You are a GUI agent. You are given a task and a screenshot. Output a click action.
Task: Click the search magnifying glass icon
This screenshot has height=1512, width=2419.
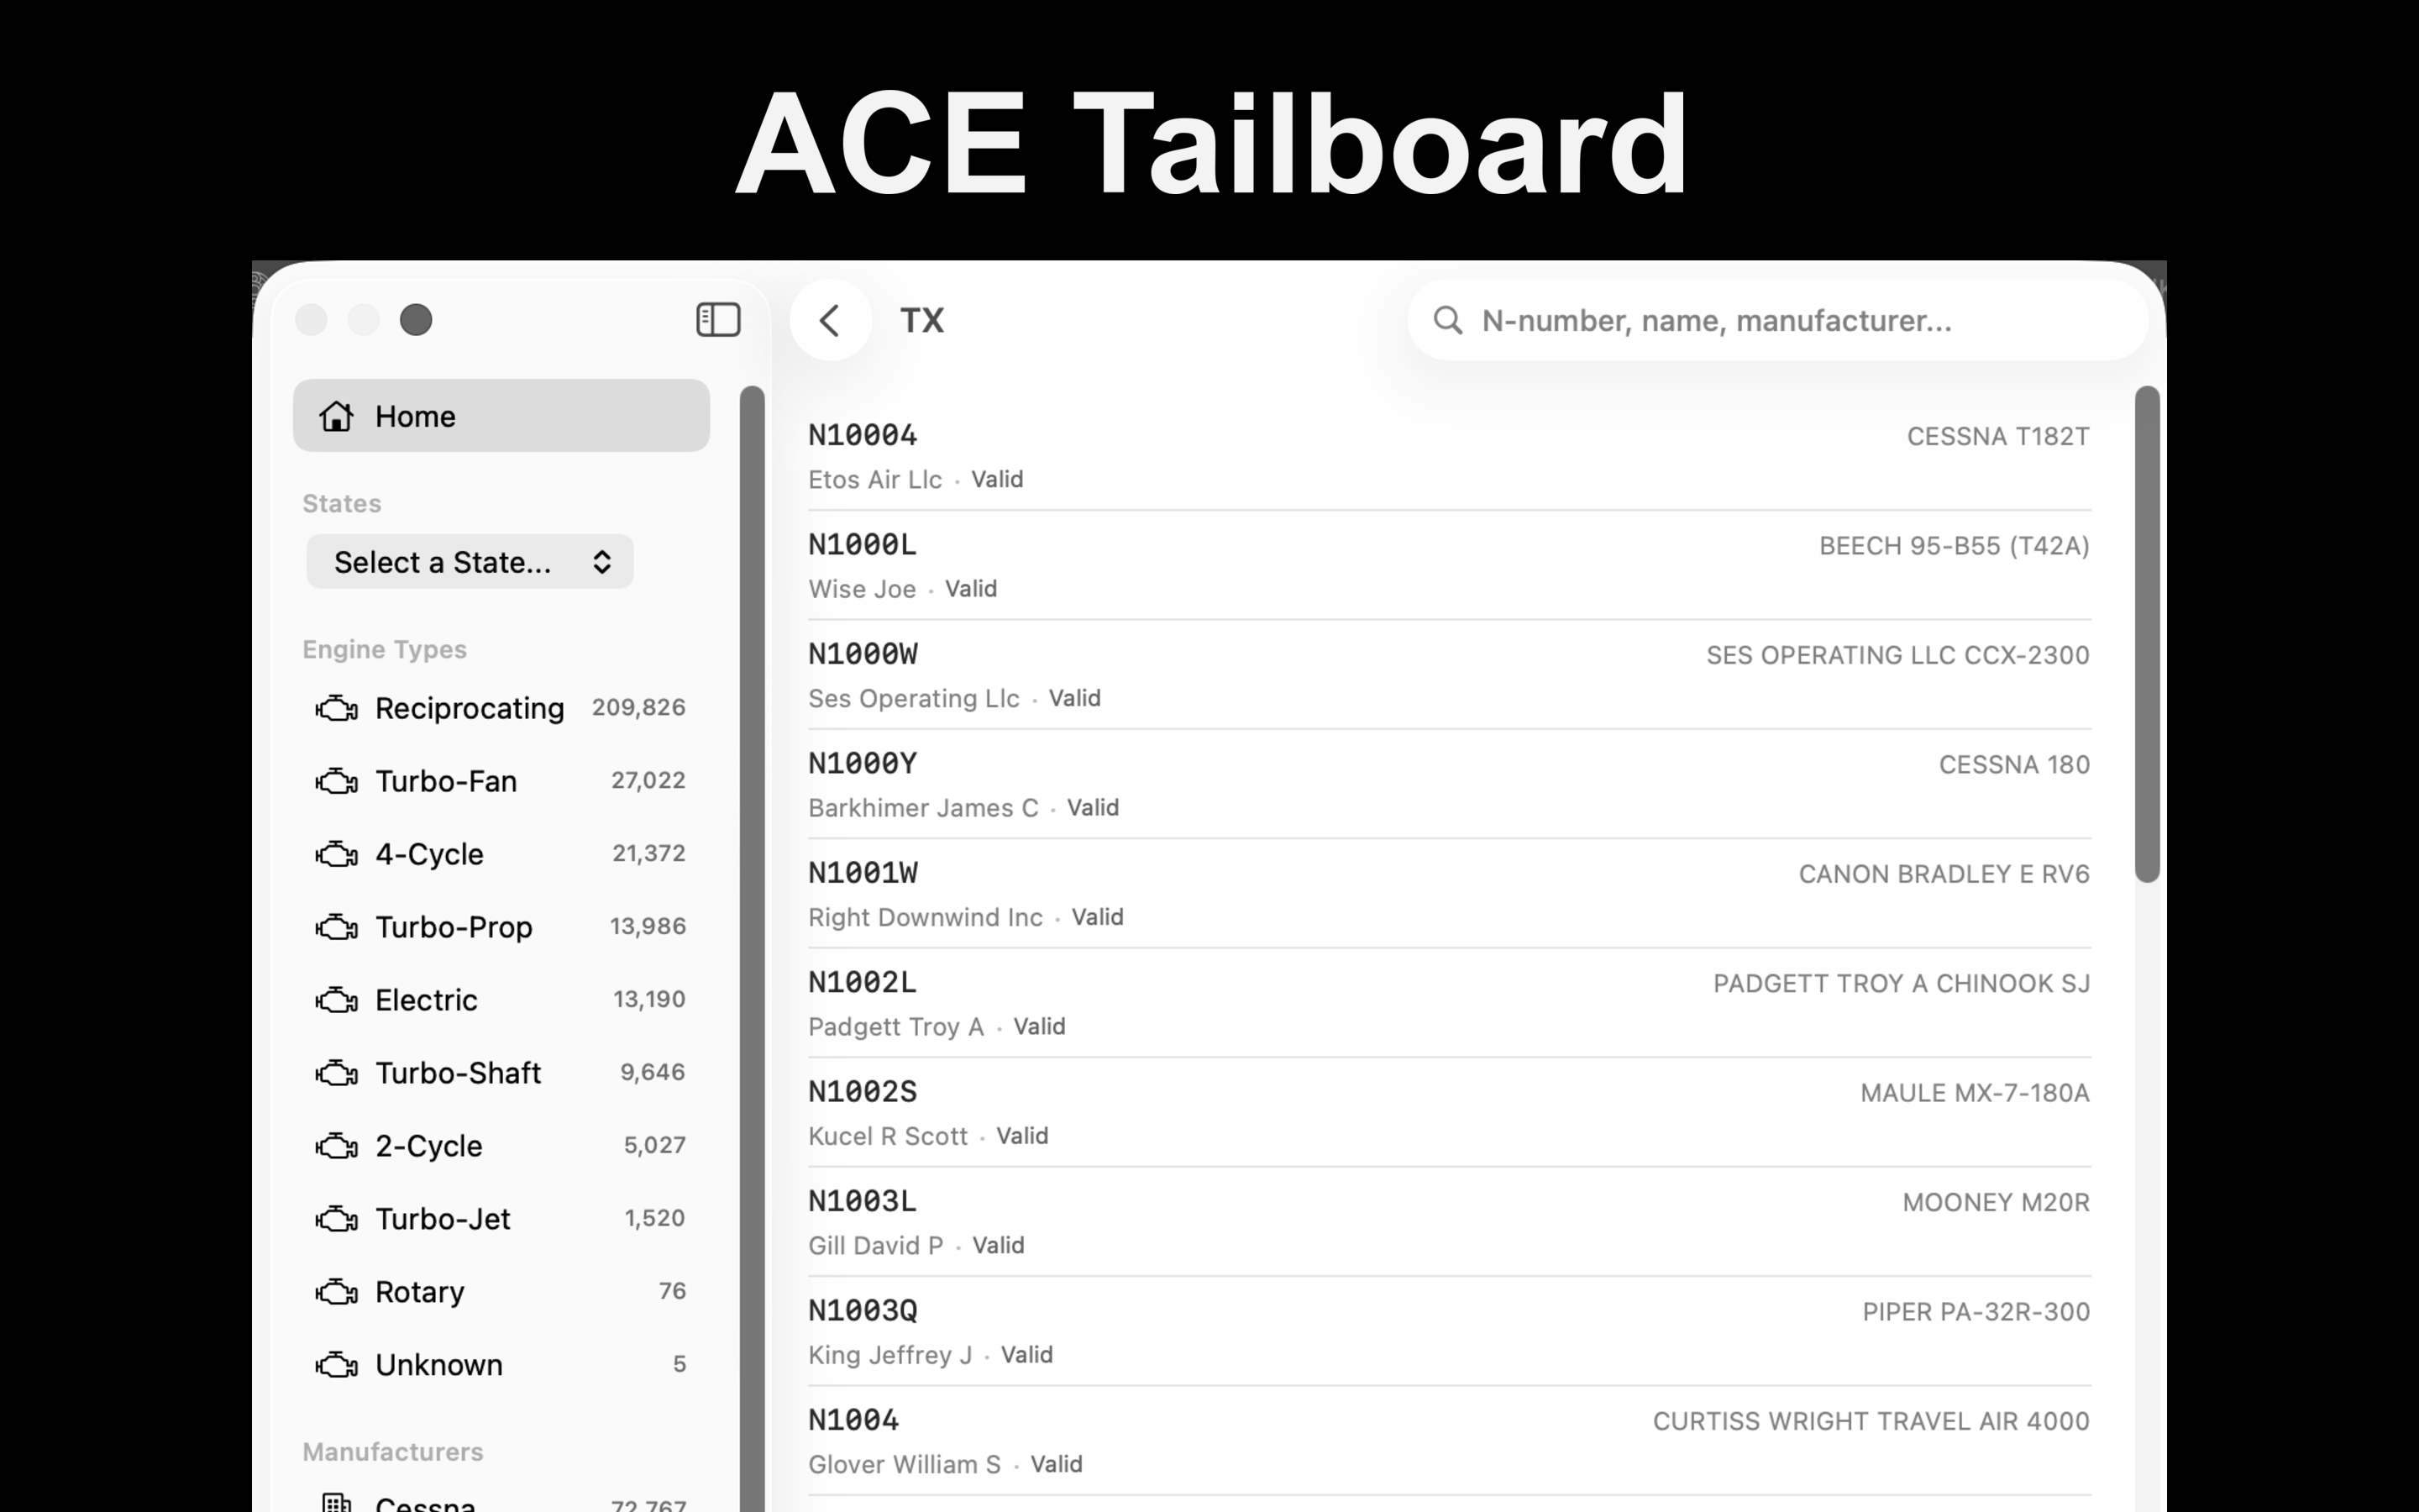pos(1447,320)
